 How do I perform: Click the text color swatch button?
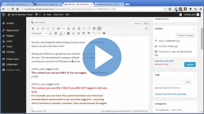click(61, 33)
